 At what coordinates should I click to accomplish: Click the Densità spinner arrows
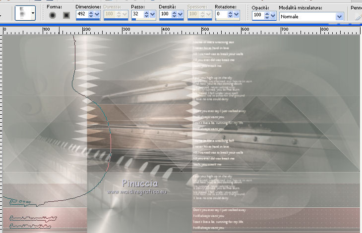[x=174, y=14]
